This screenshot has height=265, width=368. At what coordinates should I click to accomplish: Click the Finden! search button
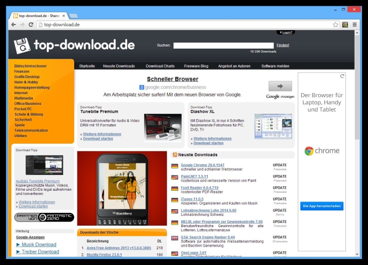[282, 45]
